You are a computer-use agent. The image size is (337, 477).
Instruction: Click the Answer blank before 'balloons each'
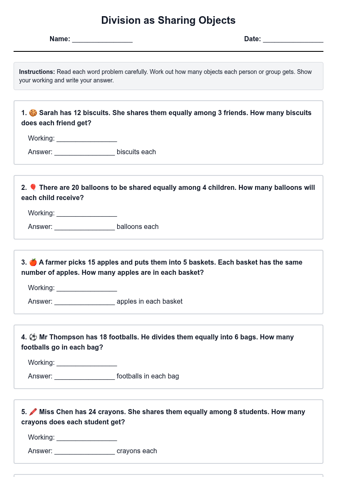pos(85,227)
